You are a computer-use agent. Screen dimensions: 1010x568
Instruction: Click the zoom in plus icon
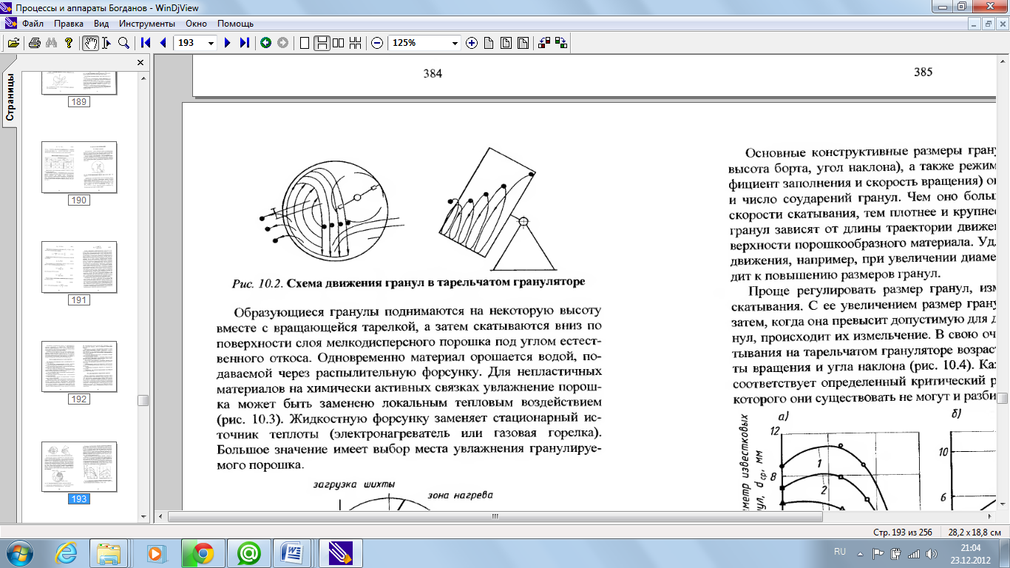(x=472, y=43)
